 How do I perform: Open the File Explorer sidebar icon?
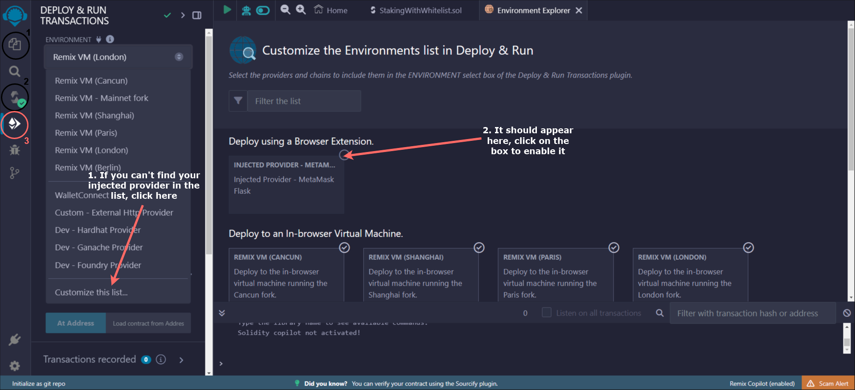tap(15, 45)
